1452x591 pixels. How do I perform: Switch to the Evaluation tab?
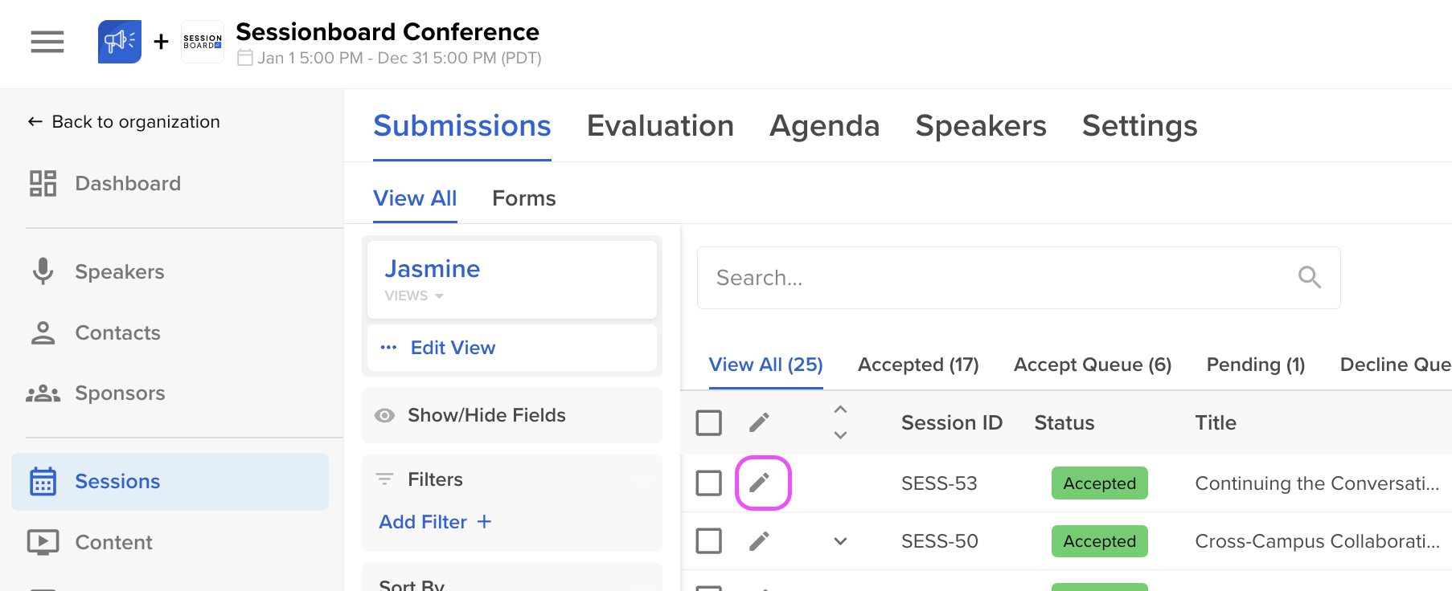pos(660,126)
